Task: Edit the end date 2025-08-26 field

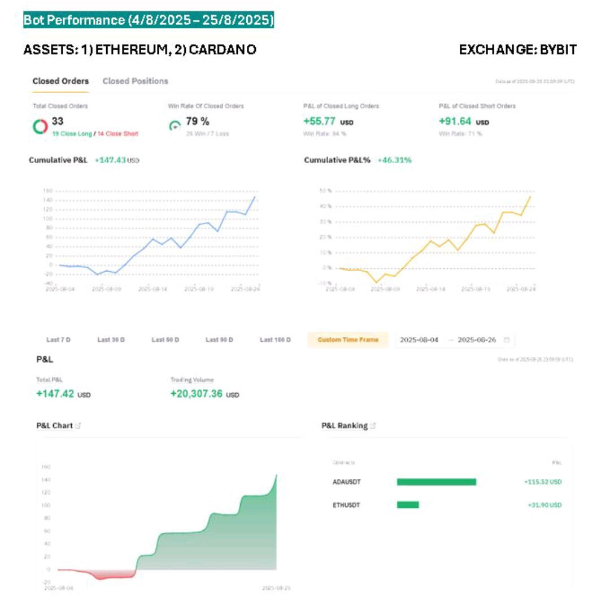Action: [477, 339]
